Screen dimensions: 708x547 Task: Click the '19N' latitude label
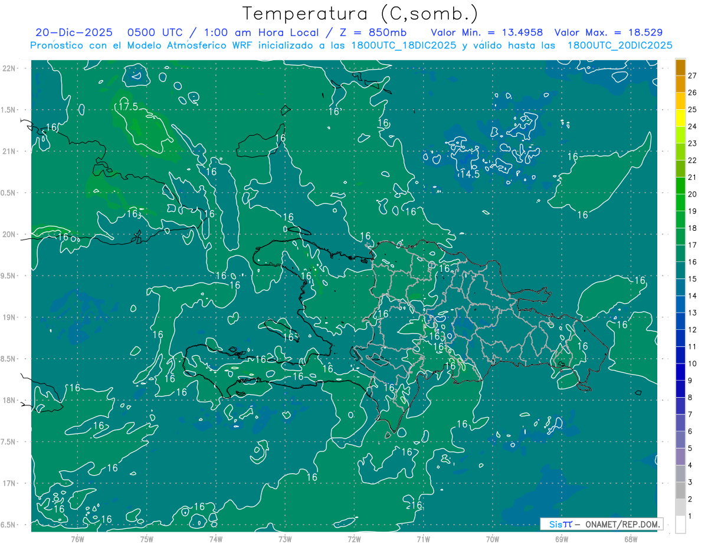[x=8, y=317]
